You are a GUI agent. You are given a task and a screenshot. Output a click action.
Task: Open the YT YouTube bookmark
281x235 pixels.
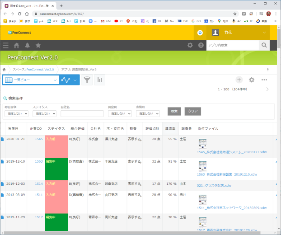tap(119, 21)
